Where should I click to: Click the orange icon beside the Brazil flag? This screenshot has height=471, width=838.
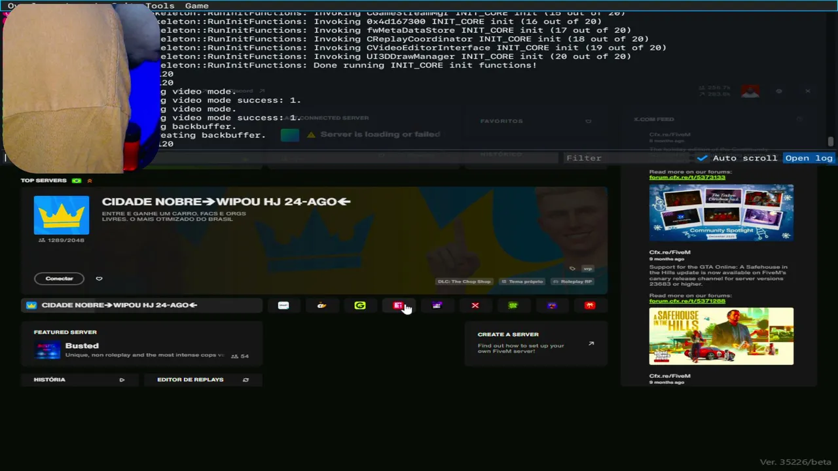(x=90, y=181)
